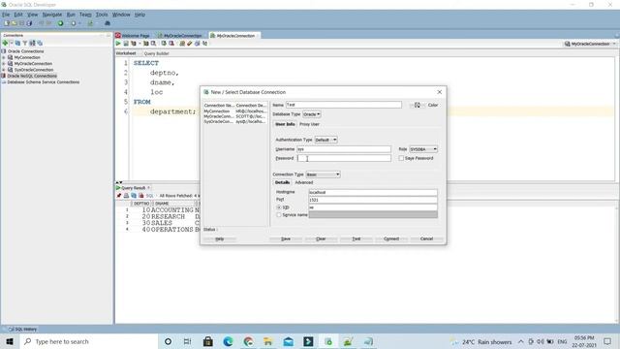620x349 pixels.
Task: Select Database Schema Service Connections in tree
Action: (43, 81)
